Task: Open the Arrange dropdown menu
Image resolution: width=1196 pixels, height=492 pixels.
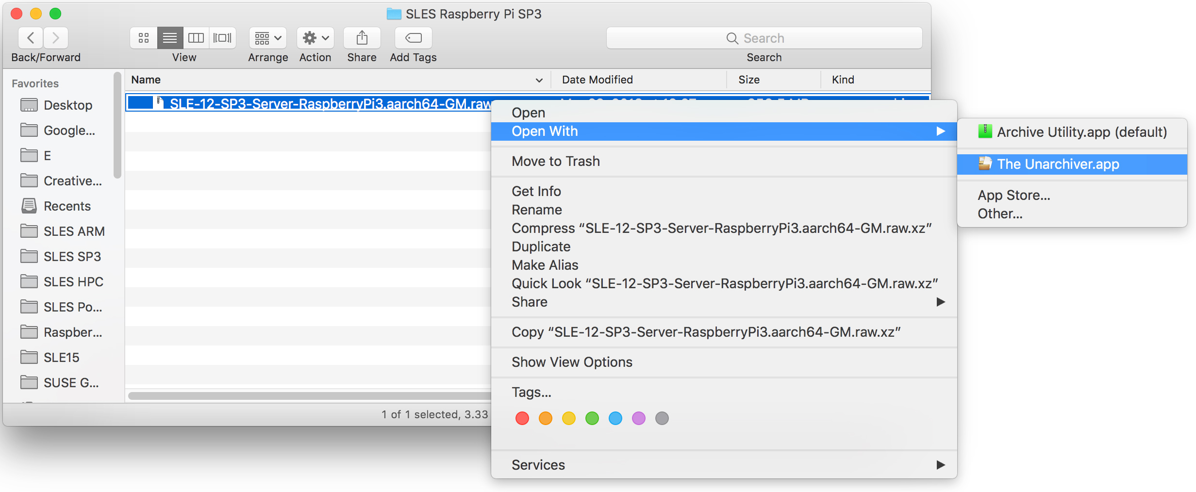Action: (268, 38)
